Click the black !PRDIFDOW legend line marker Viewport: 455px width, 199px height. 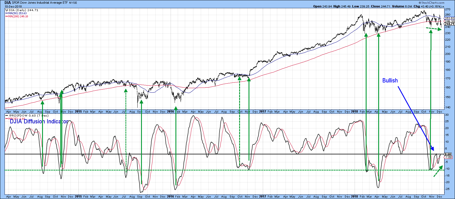click(x=7, y=116)
